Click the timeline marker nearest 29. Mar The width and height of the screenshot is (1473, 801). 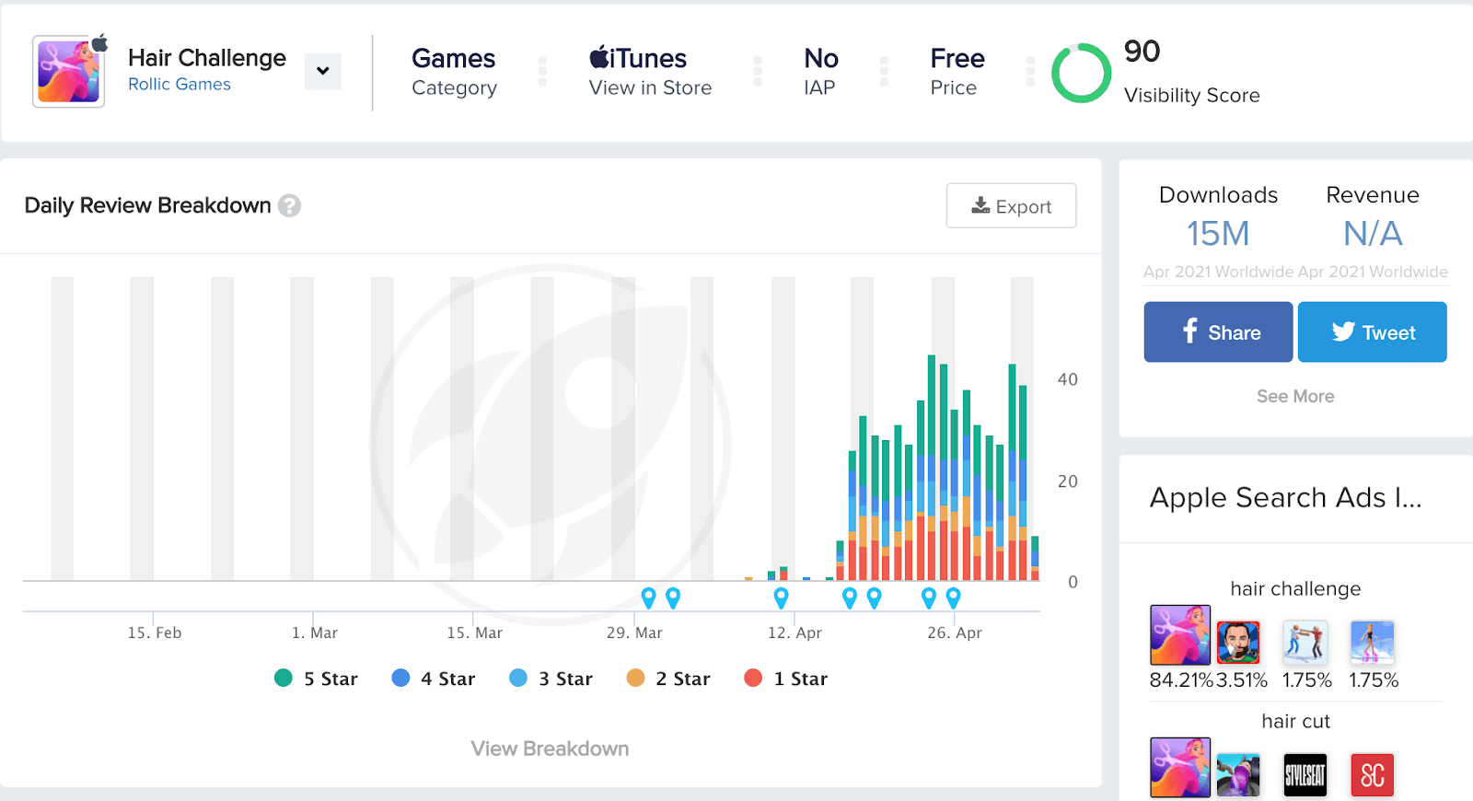tap(648, 598)
